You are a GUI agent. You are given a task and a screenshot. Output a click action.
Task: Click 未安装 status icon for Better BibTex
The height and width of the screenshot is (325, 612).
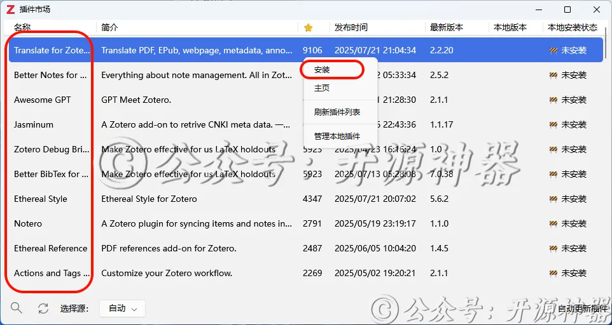tap(553, 174)
